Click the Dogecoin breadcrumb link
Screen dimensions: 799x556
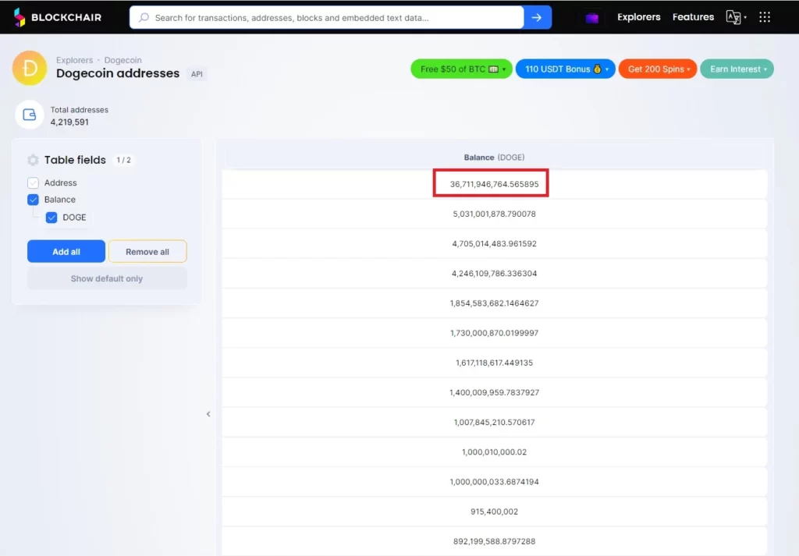(x=123, y=59)
